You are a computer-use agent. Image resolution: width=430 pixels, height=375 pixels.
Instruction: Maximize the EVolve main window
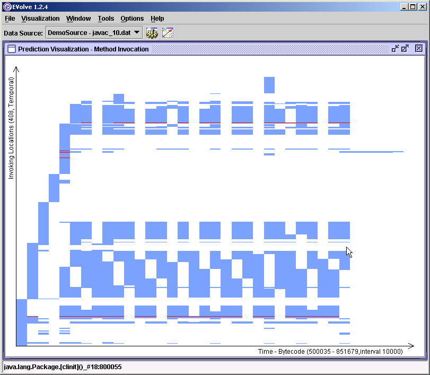point(413,7)
